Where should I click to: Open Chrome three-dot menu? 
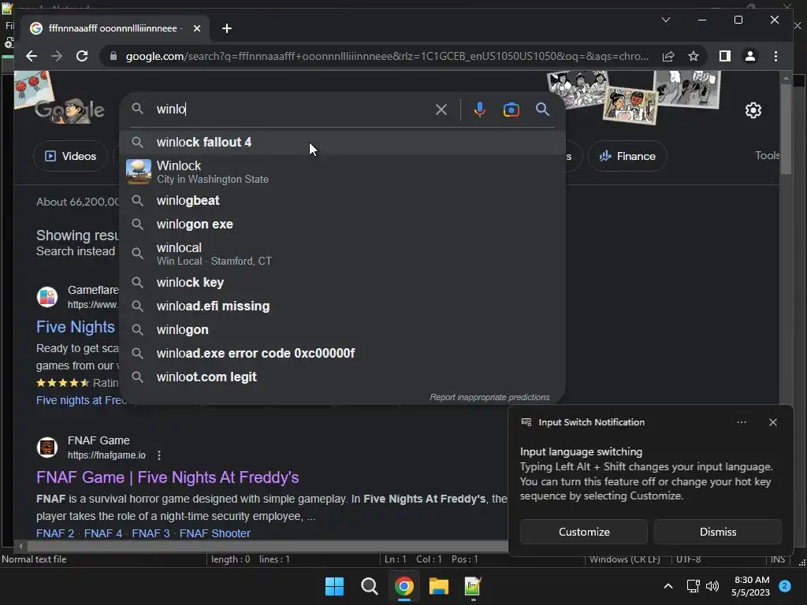[x=775, y=56]
